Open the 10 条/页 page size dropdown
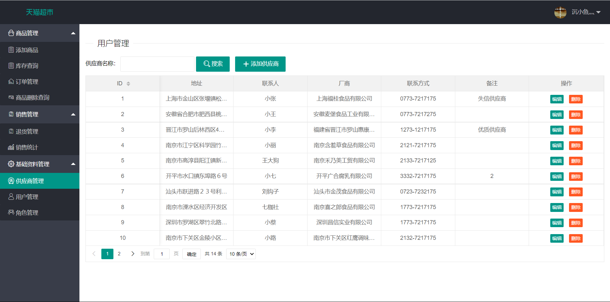The image size is (610, 302). [x=241, y=254]
